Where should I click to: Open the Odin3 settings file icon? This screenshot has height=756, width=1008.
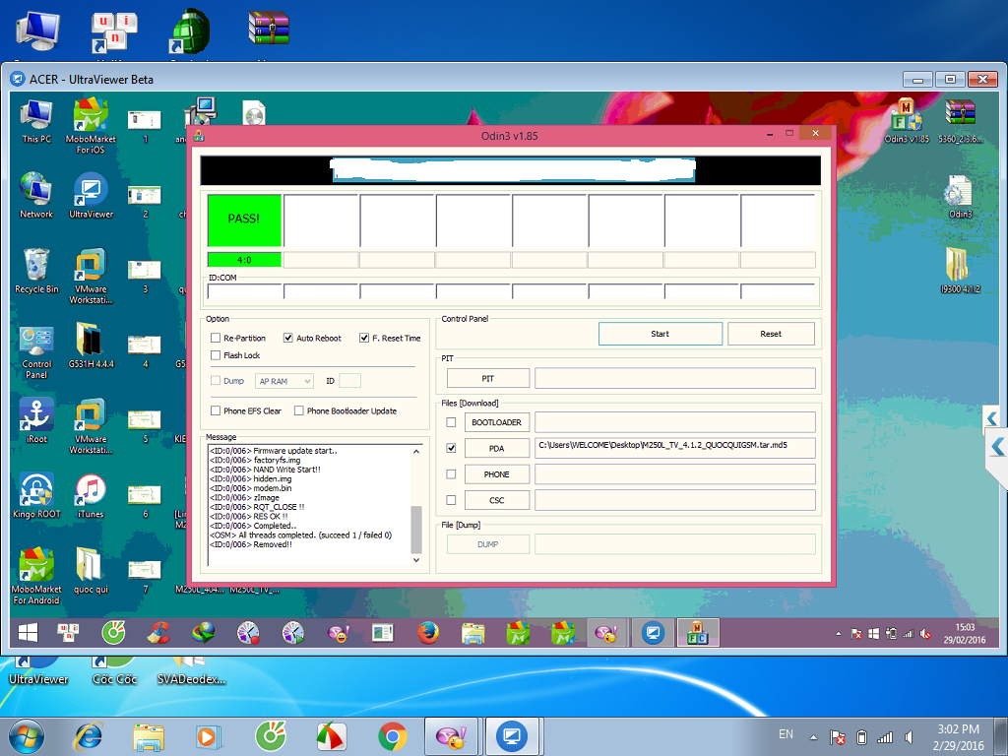960,197
